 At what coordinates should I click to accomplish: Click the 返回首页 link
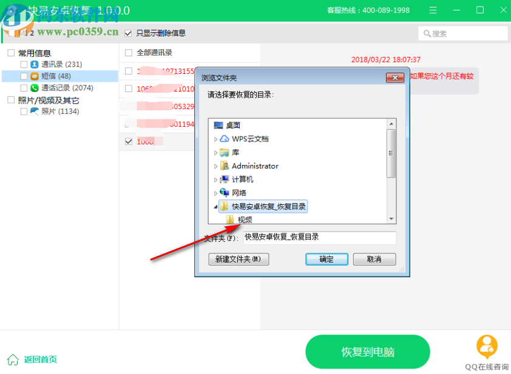[x=41, y=359]
